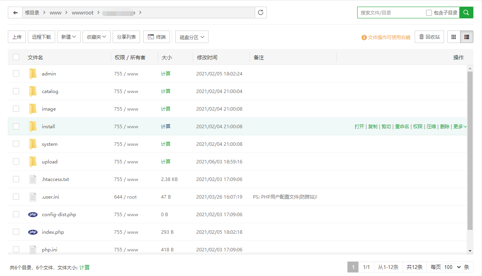Open the terminal from the toolbar

(x=156, y=37)
